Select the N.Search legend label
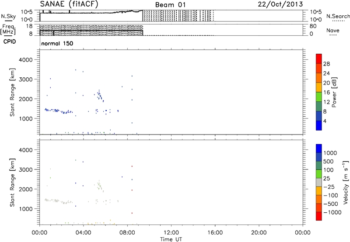Viewport: 350px width, 242px height. pos(338,16)
